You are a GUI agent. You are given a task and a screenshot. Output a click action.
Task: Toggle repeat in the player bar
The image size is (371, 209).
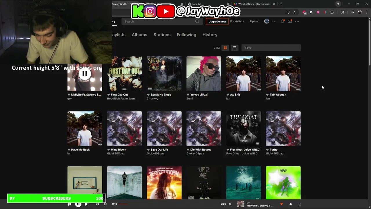click(105, 204)
